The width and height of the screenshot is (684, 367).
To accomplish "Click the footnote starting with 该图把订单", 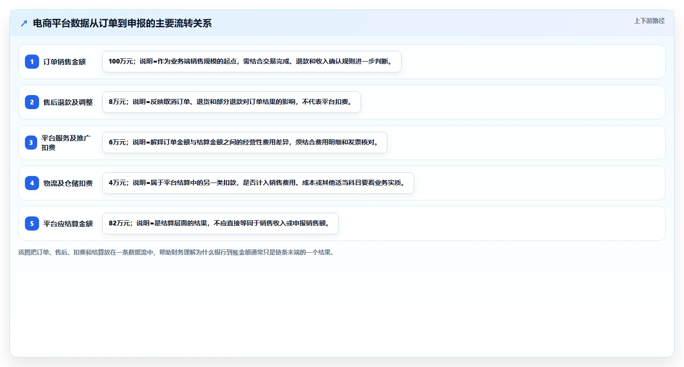I will (176, 252).
